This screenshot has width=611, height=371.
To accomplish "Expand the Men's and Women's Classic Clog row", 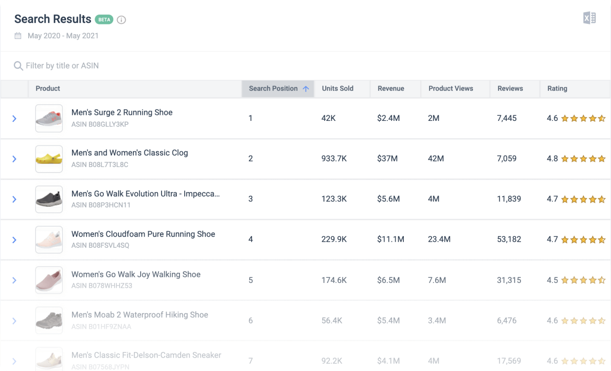I will [14, 159].
